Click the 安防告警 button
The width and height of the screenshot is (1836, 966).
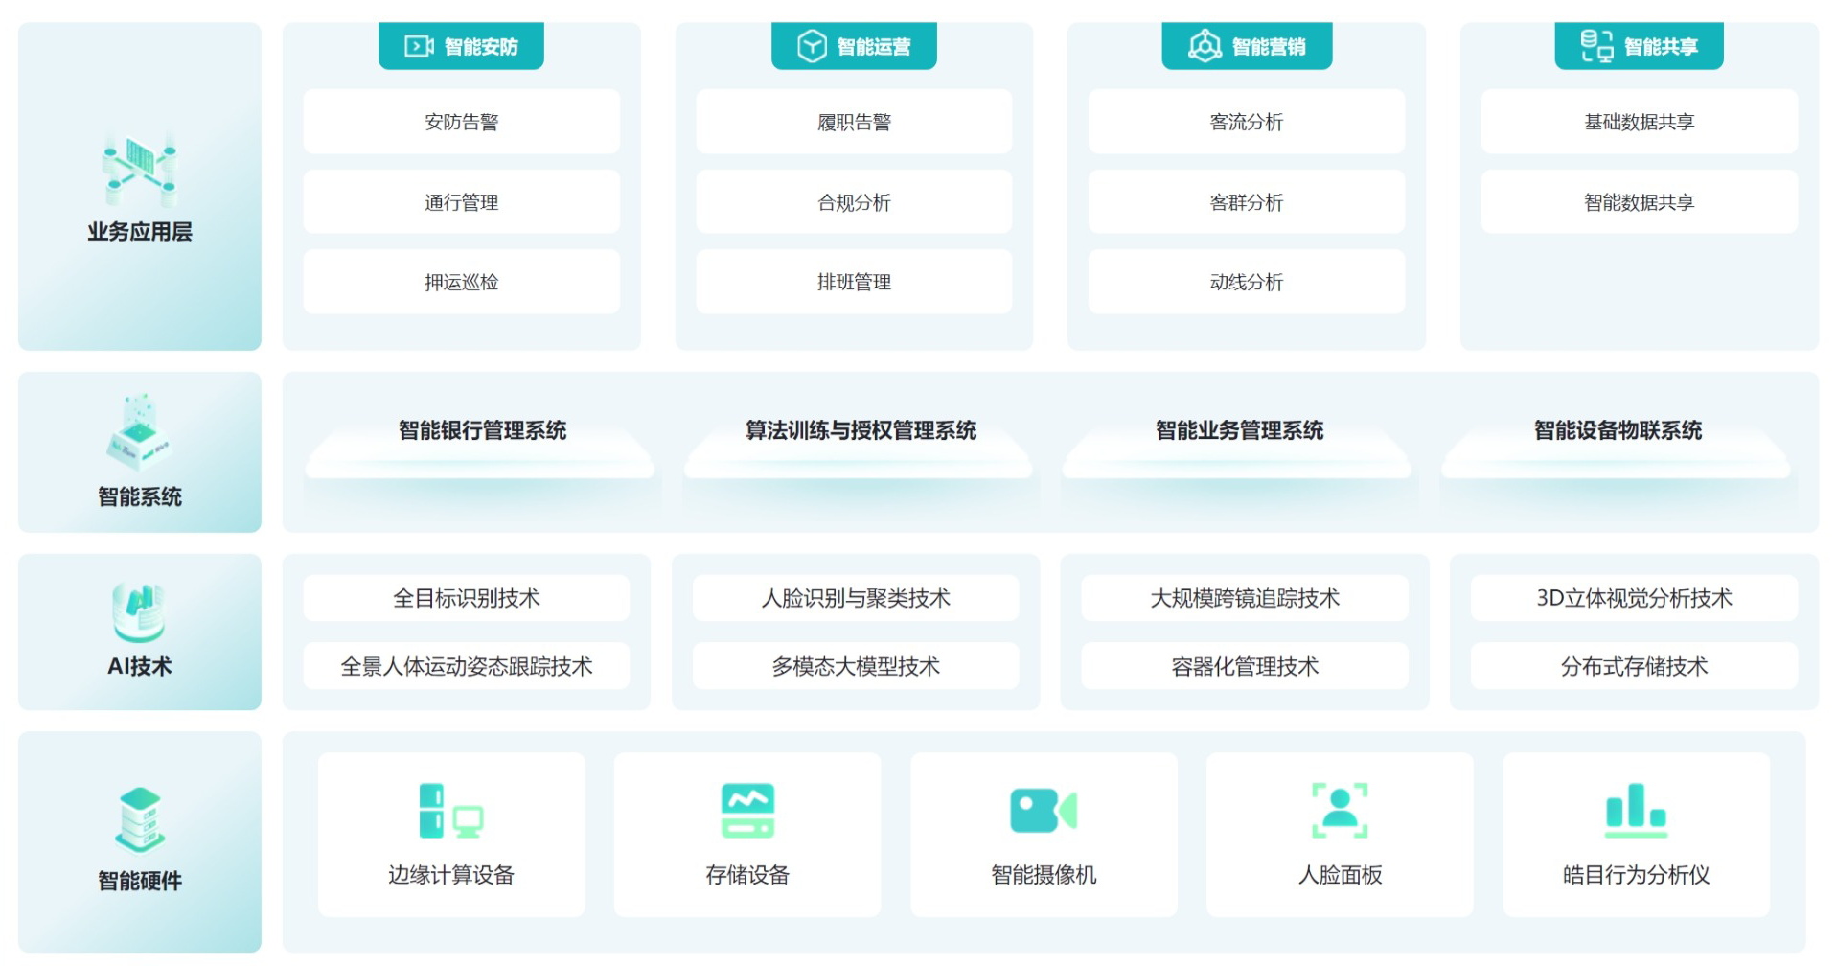pyautogui.click(x=461, y=122)
